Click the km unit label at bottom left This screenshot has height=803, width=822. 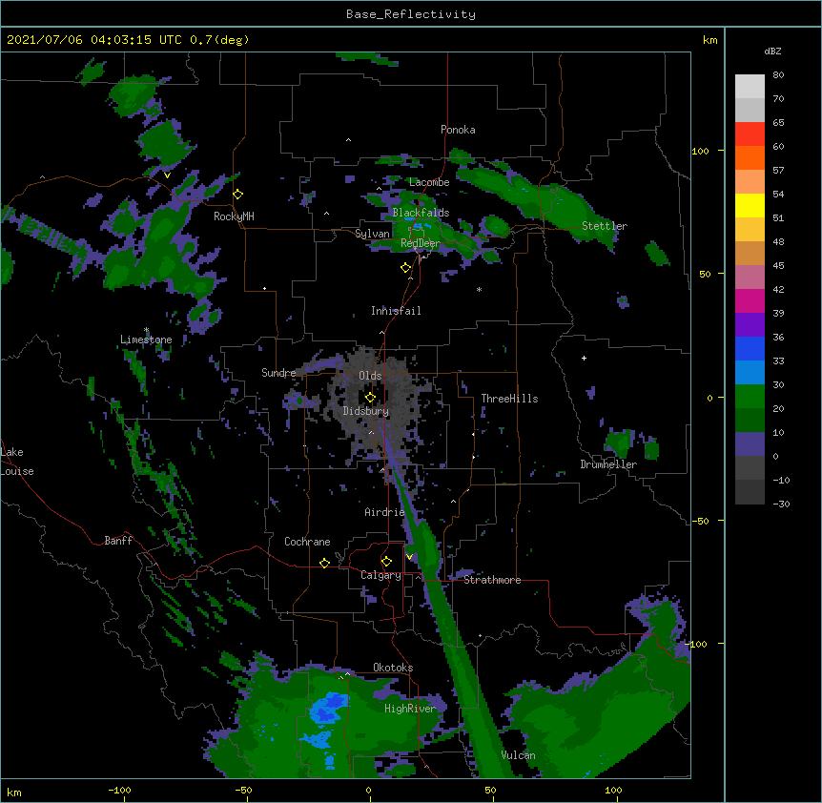coord(14,793)
